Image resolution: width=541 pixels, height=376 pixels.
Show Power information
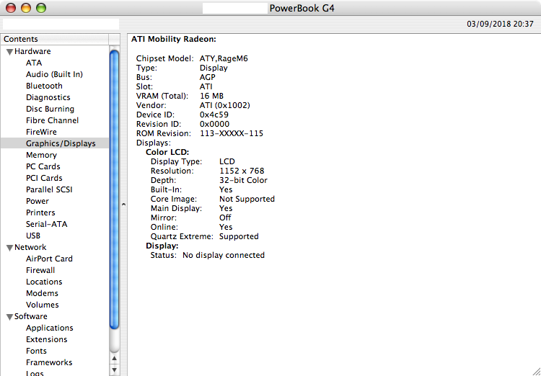[x=38, y=201]
